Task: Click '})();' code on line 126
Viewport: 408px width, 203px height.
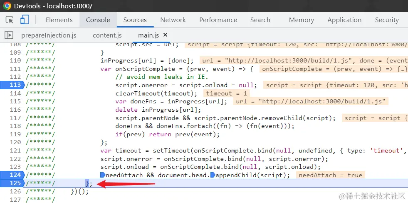Action: [x=79, y=192]
